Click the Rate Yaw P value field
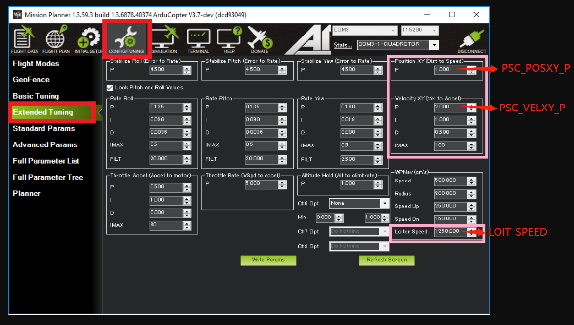 (357, 107)
